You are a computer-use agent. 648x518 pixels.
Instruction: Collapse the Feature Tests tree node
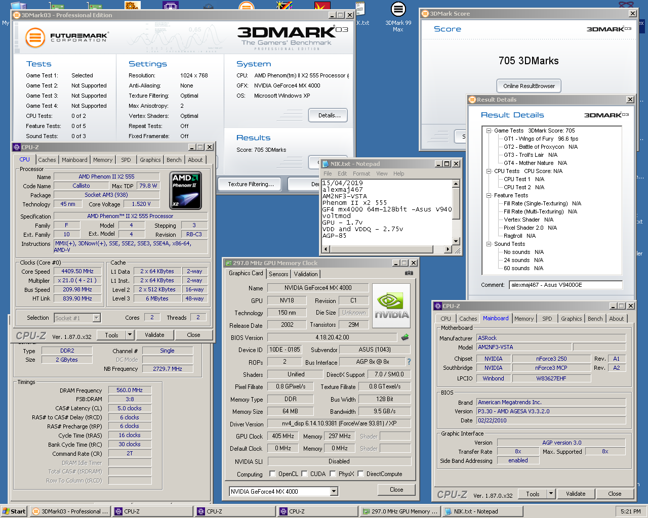tap(489, 195)
